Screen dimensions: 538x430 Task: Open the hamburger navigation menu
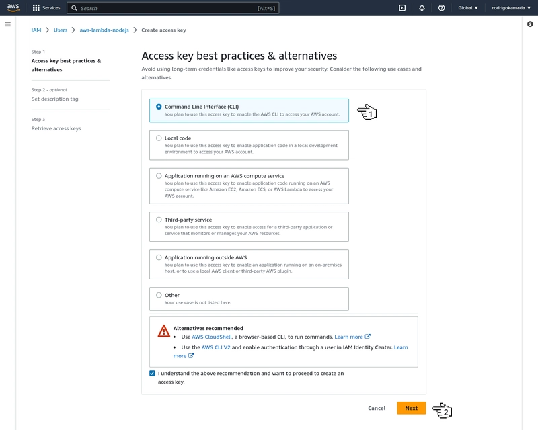click(7, 22)
